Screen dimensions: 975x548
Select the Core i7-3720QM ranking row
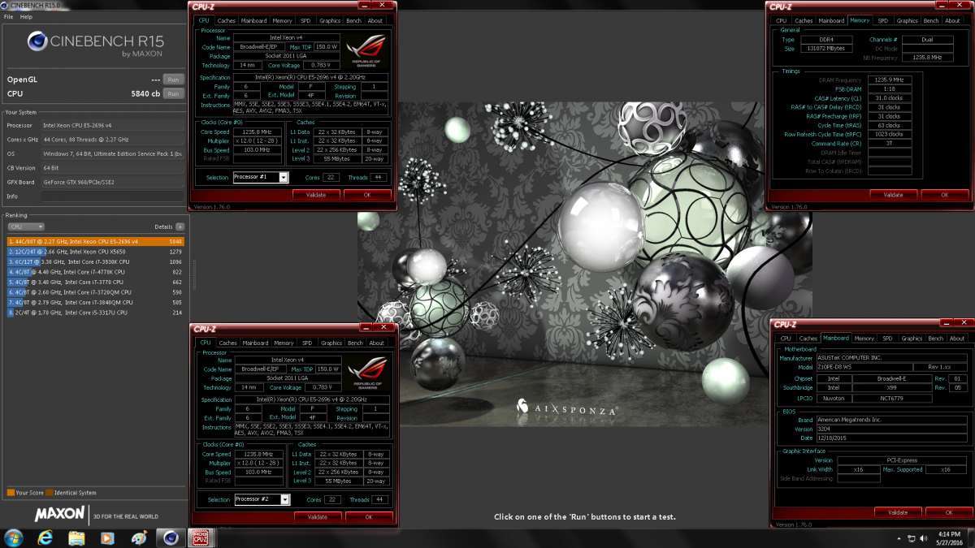[x=95, y=292]
